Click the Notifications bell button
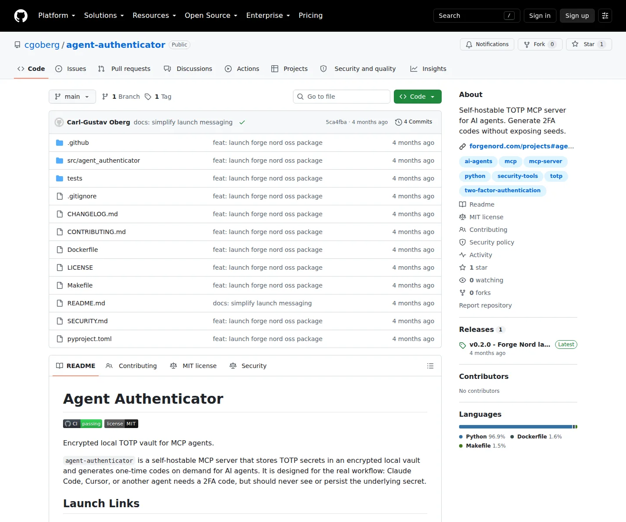 point(487,44)
